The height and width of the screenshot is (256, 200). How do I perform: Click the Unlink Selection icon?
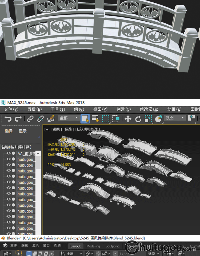(41, 119)
